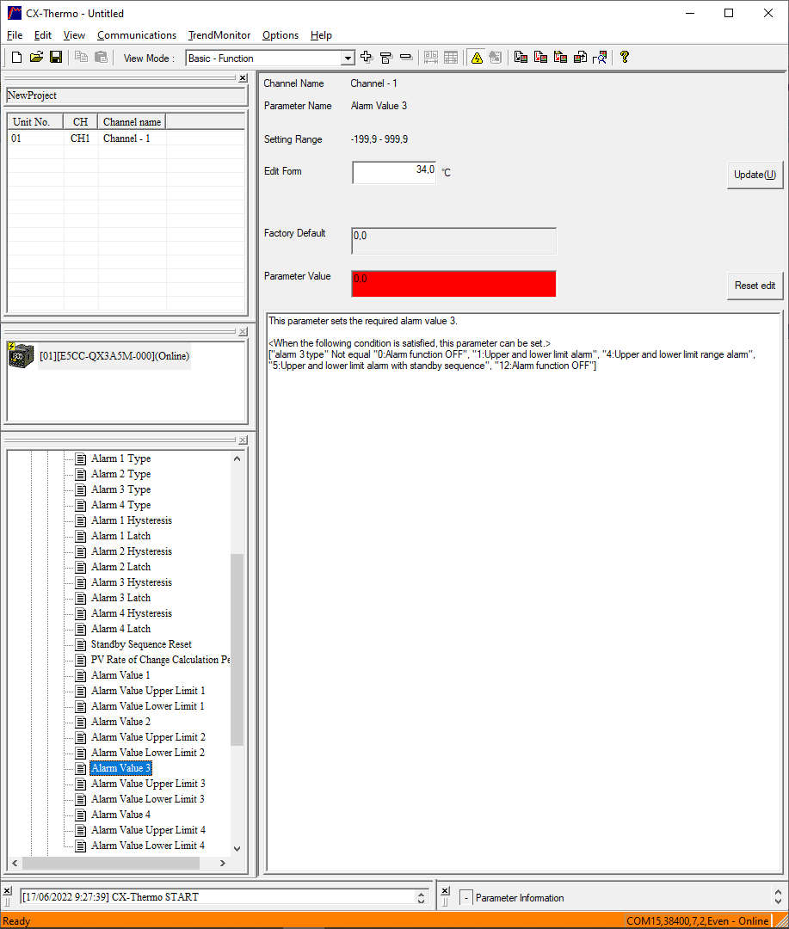Click the Factory Default value box
This screenshot has height=929, width=789.
[x=453, y=241]
